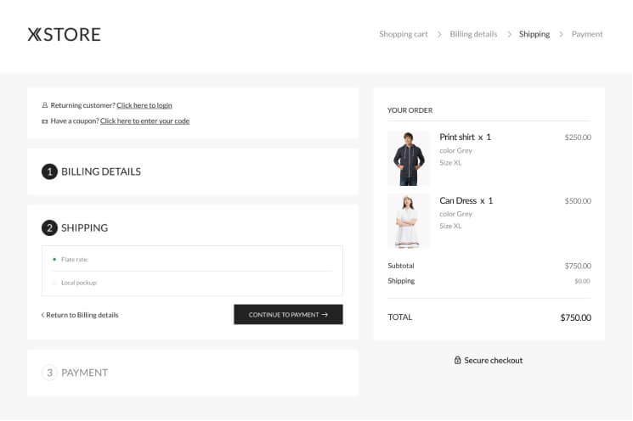Open the Shipping breadcrumb step
The width and height of the screenshot is (633, 421).
pyautogui.click(x=534, y=34)
